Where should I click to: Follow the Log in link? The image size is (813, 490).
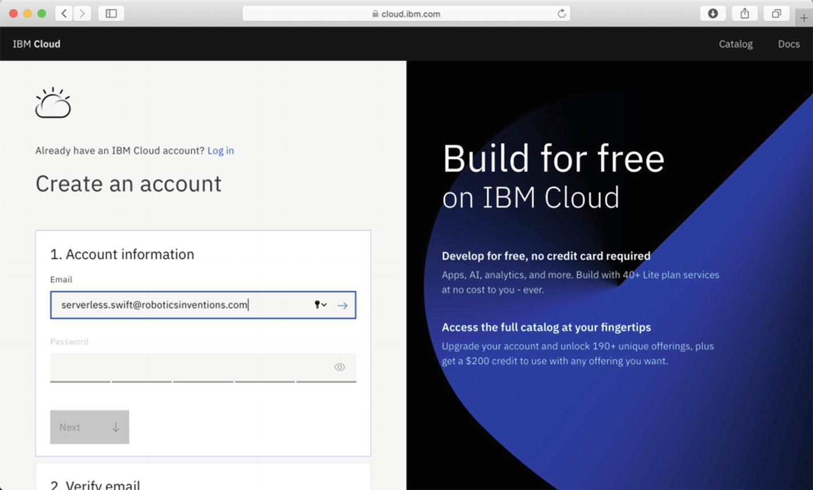[220, 150]
